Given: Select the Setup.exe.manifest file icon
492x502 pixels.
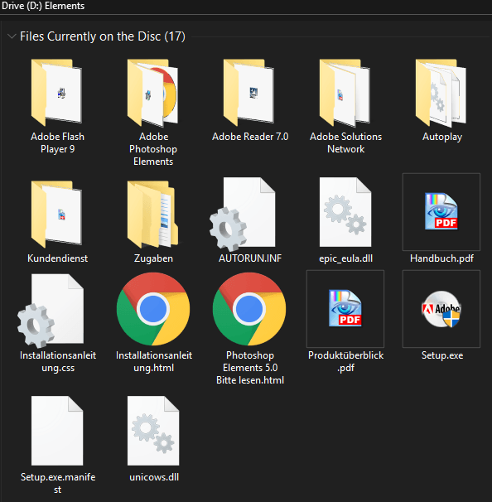Looking at the screenshot, I should tap(57, 431).
